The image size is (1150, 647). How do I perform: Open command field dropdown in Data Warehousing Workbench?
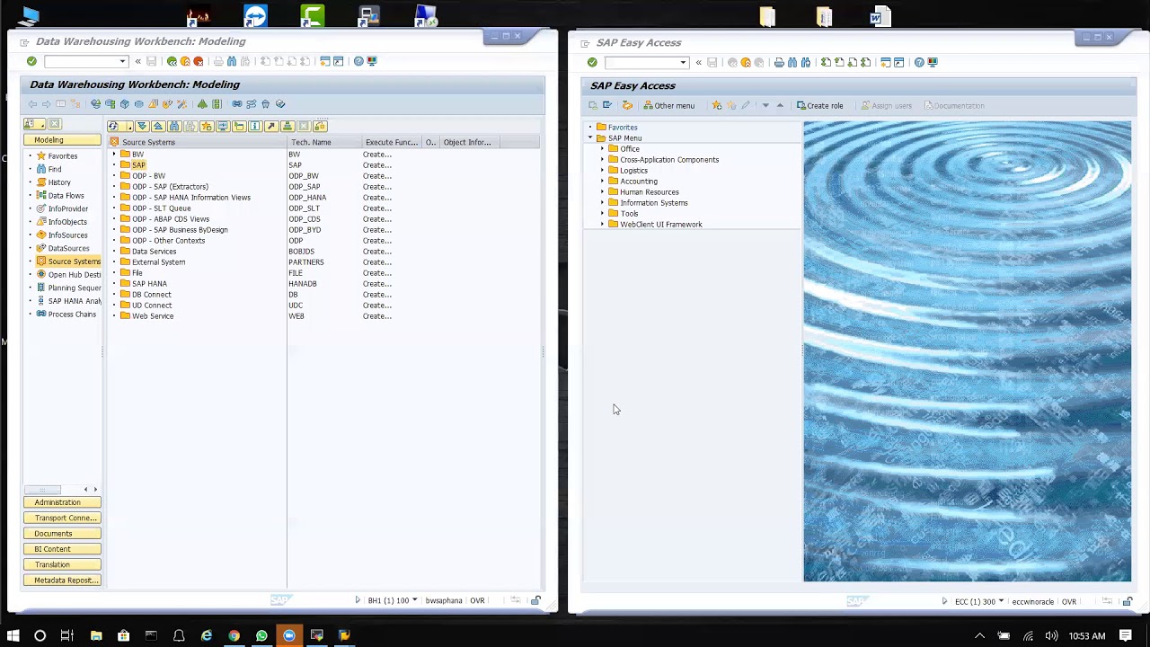coord(123,61)
